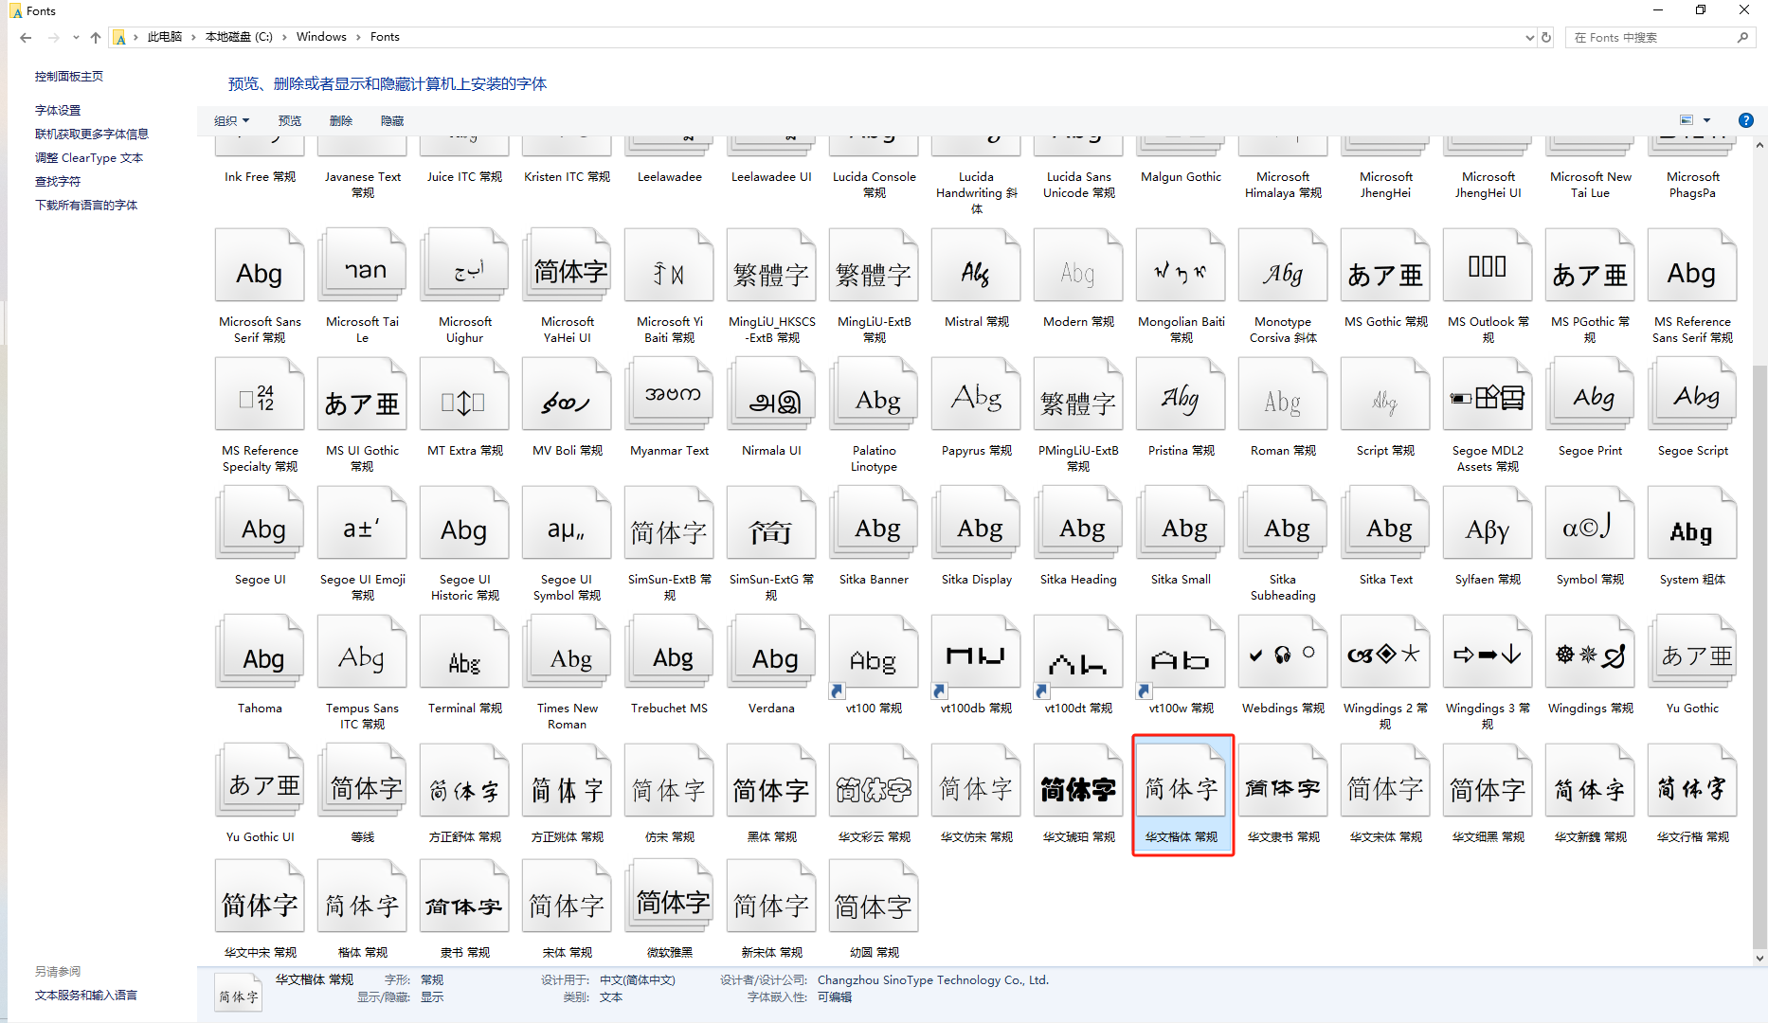The width and height of the screenshot is (1768, 1023).
Task: Expand the chevron after 此电脑 in path
Action: click(193, 37)
